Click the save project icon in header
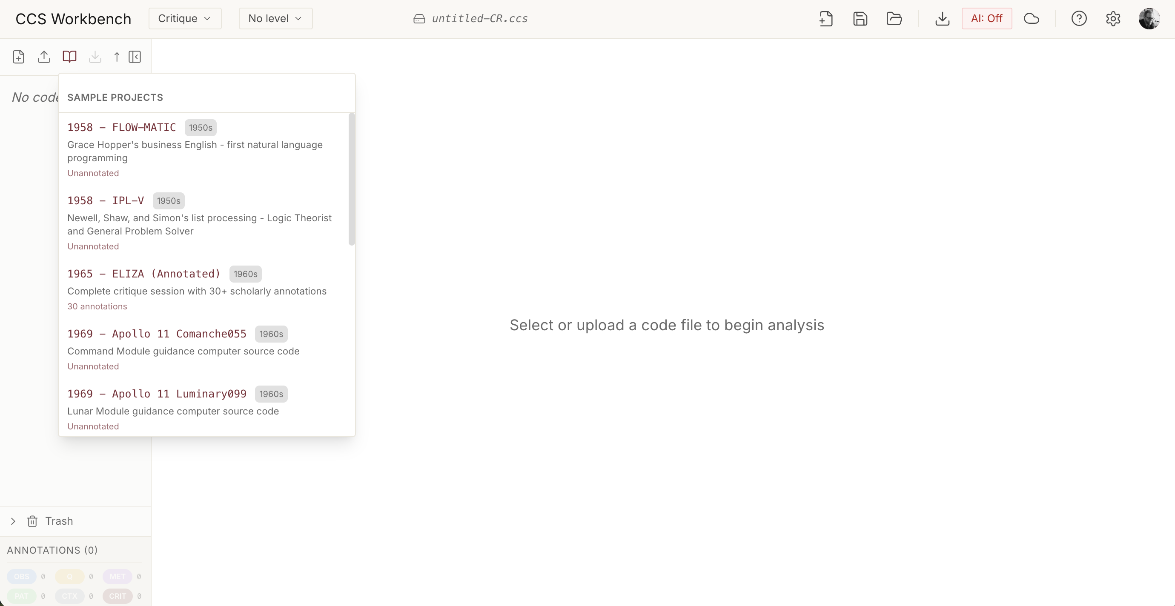Viewport: 1175px width, 606px height. 860,19
